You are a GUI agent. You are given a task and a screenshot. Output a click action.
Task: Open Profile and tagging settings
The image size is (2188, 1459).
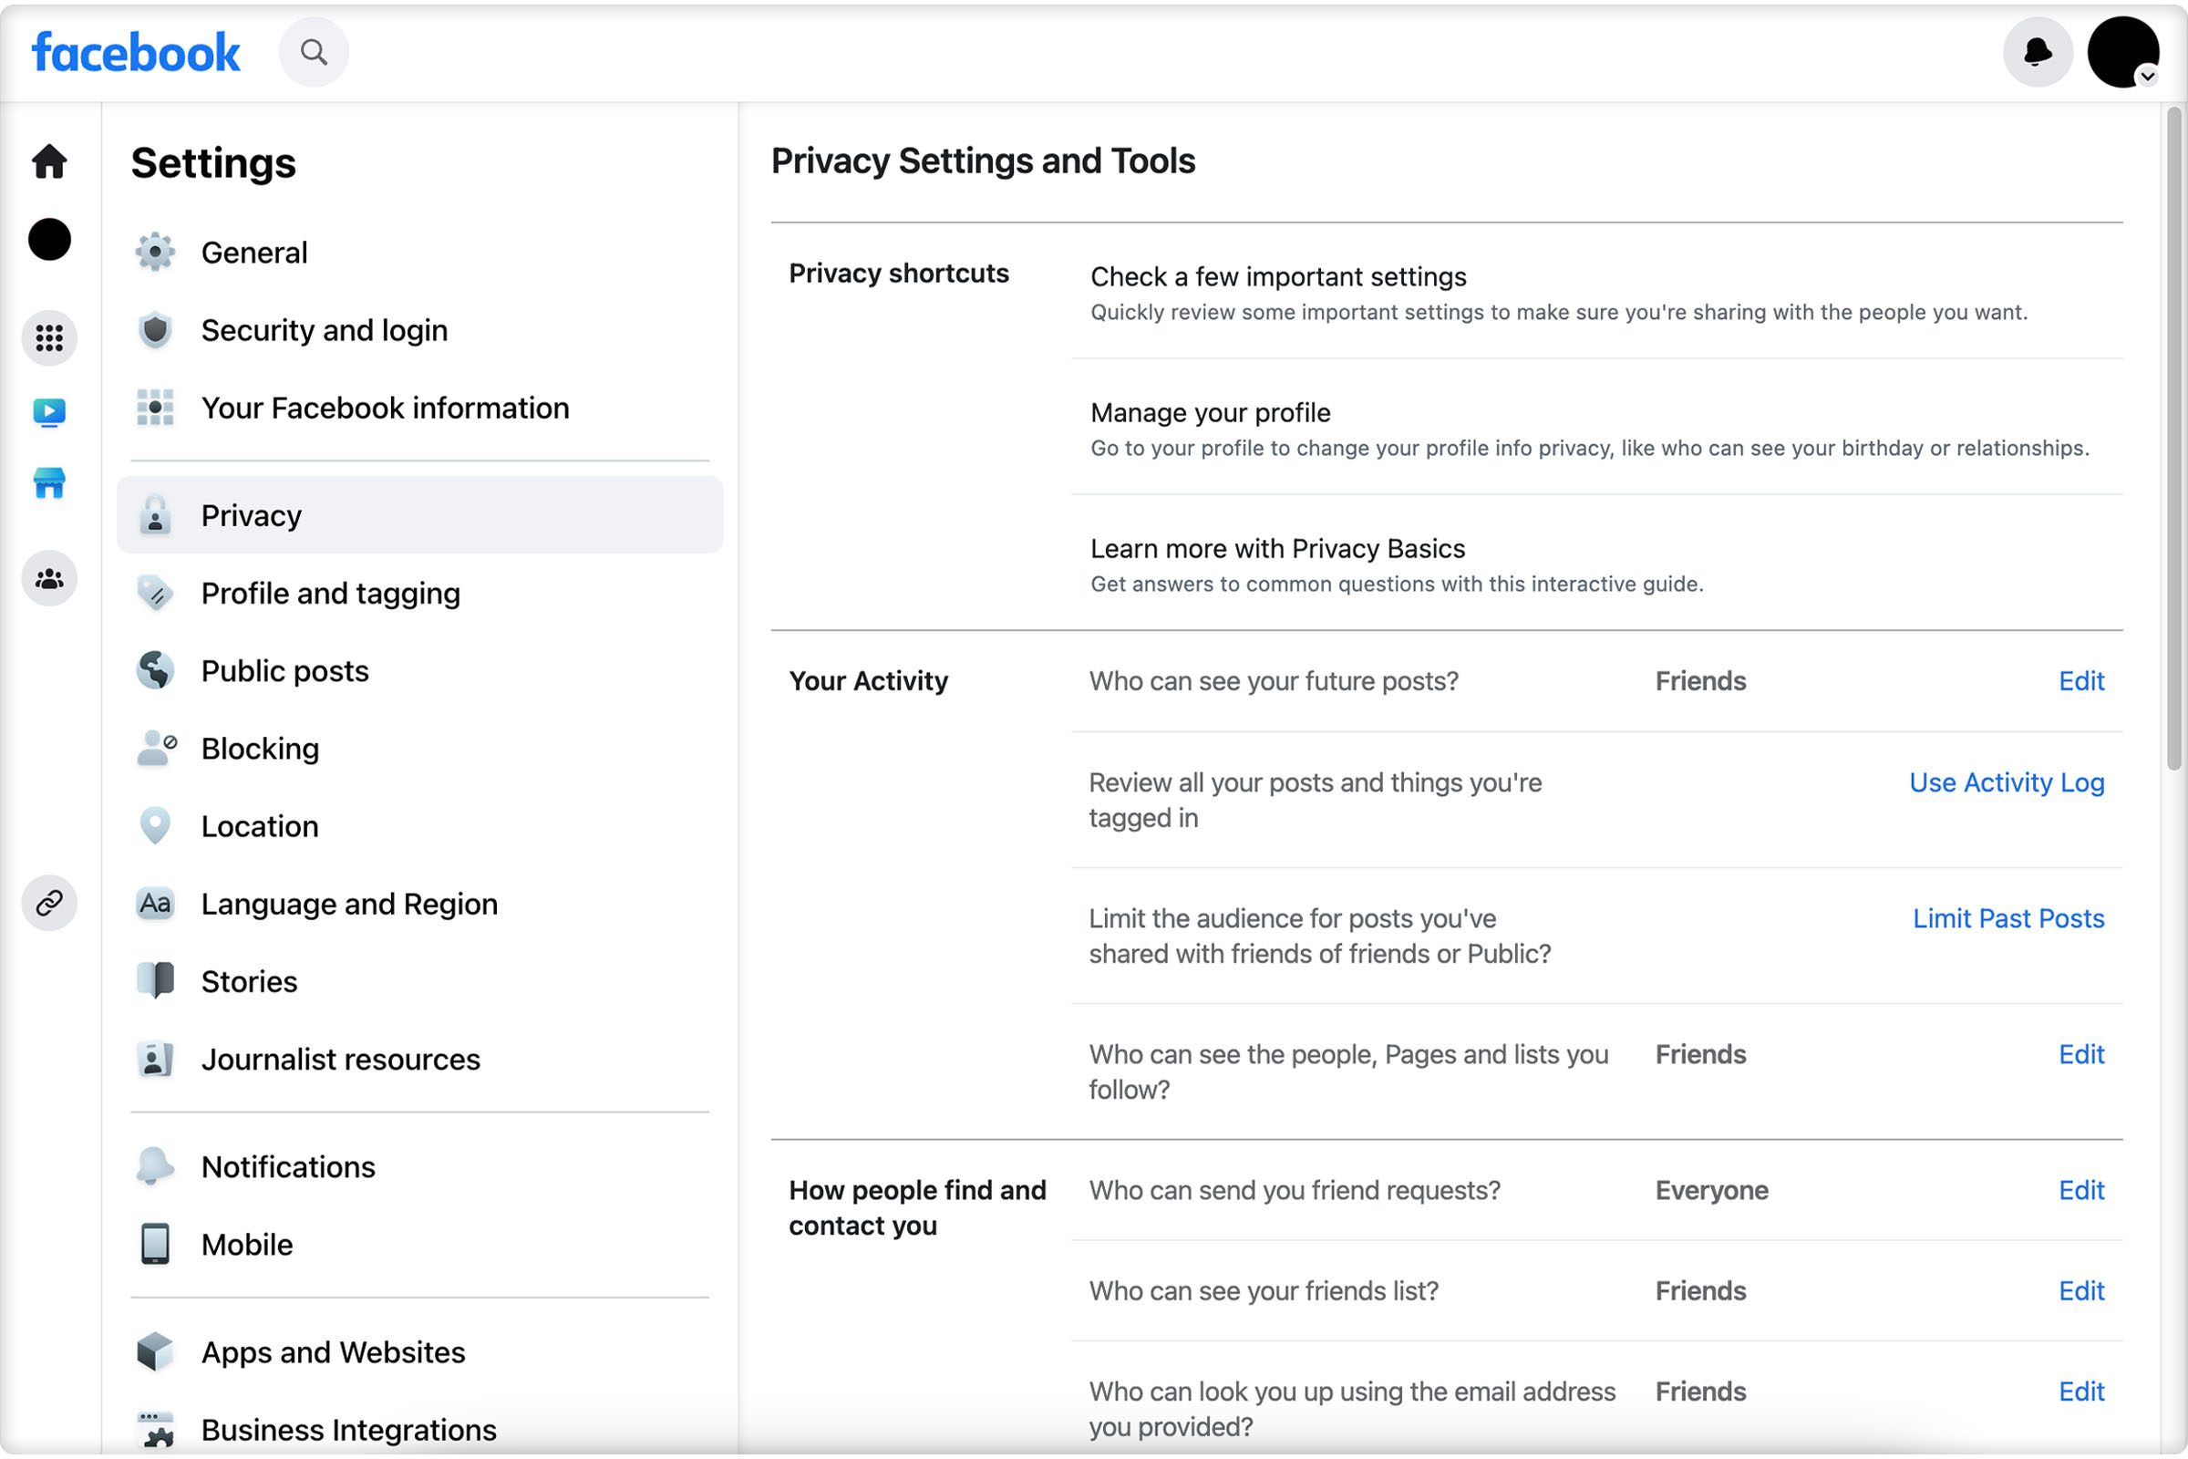pyautogui.click(x=330, y=591)
